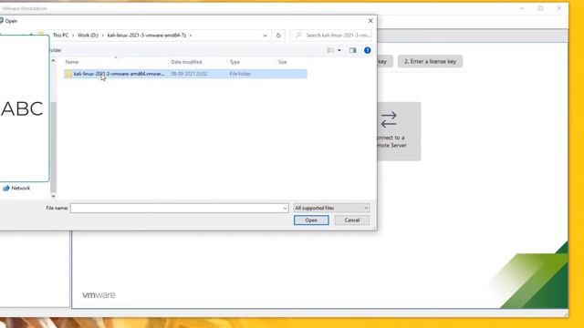584x328 pixels.
Task: Expand the File name history dropdown arrow
Action: point(285,209)
